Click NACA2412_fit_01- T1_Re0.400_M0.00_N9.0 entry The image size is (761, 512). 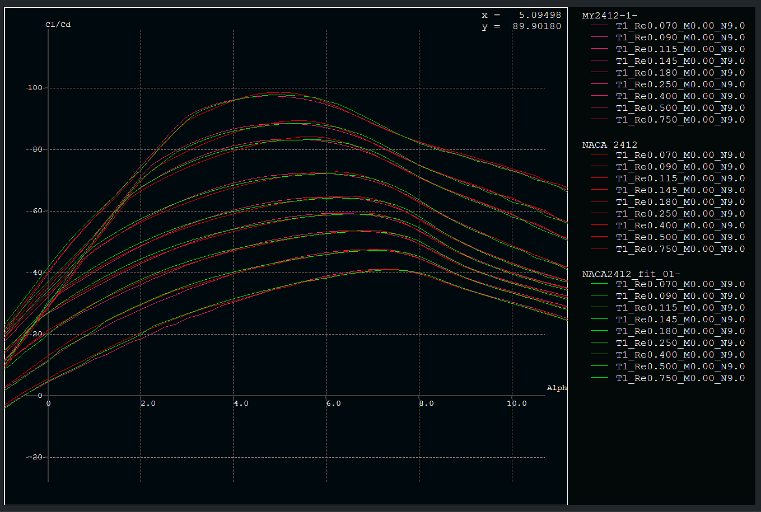pos(668,355)
